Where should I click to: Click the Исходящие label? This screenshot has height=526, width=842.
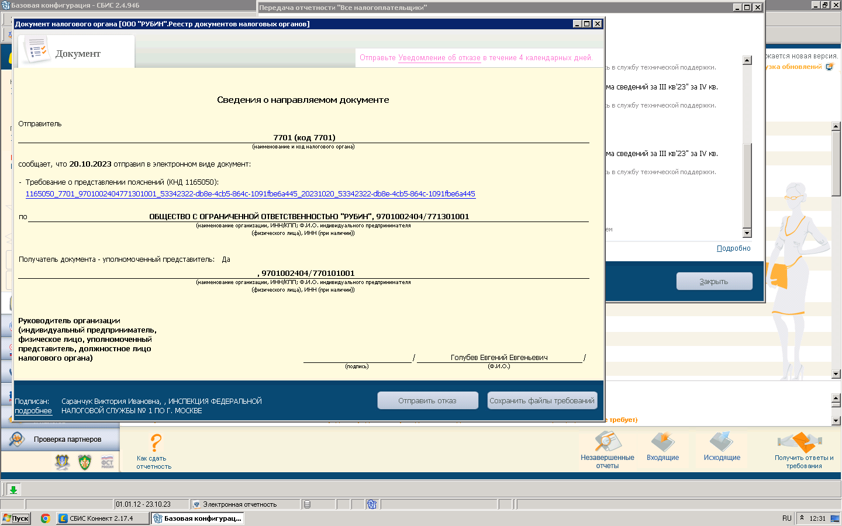pyautogui.click(x=722, y=458)
